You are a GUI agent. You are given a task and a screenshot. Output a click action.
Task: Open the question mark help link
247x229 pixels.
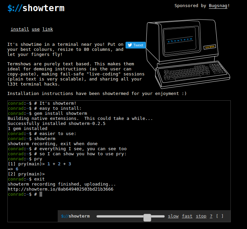tap(211, 216)
